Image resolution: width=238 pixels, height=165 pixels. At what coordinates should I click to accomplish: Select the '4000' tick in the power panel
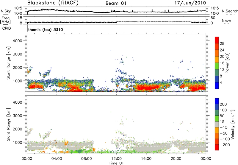coord(18,41)
